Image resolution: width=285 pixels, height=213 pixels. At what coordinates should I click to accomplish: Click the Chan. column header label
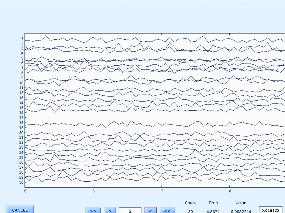(x=190, y=203)
